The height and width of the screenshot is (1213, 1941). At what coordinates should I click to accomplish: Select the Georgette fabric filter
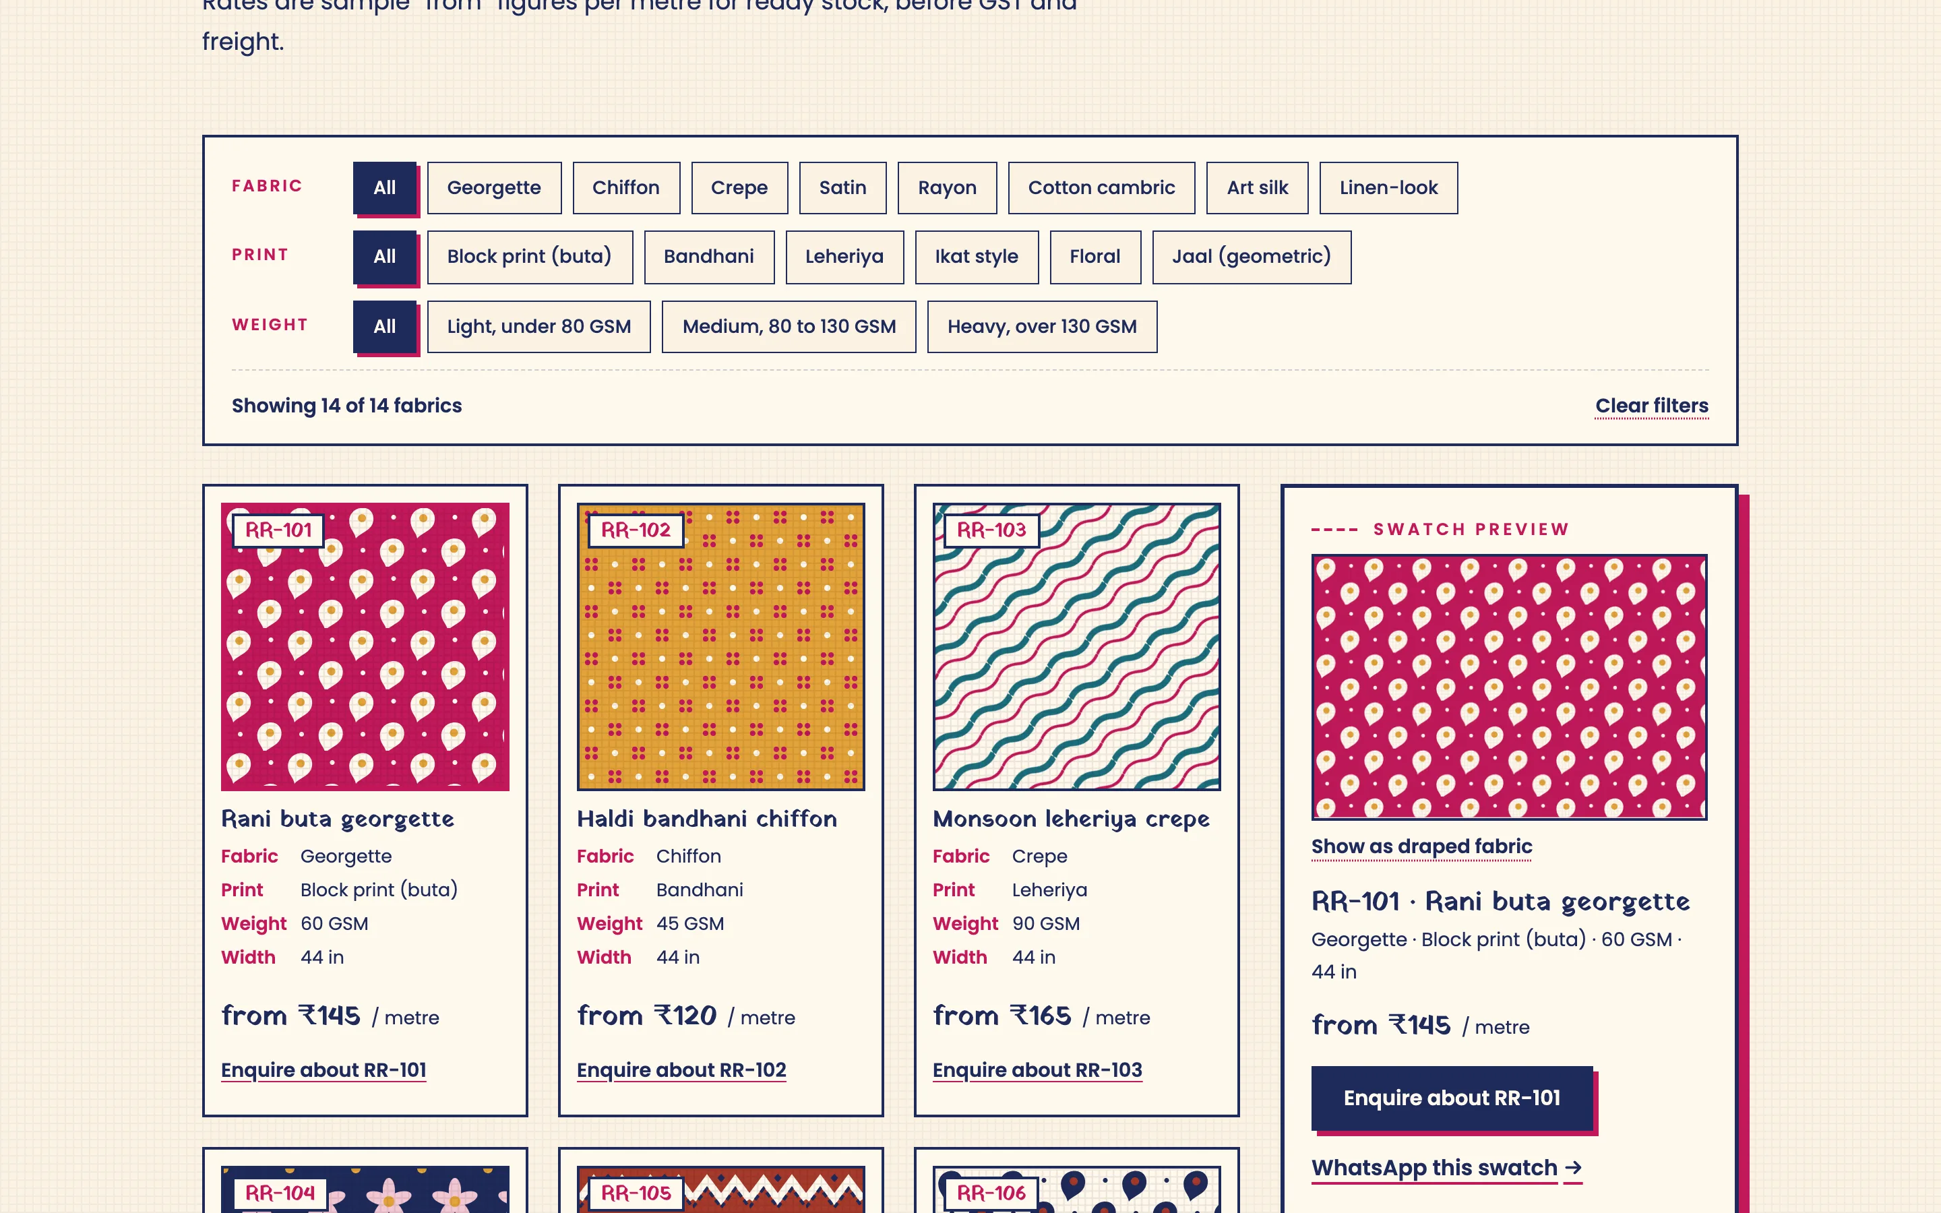tap(494, 188)
